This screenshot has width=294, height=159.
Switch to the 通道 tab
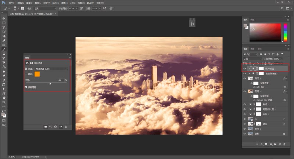(252, 48)
